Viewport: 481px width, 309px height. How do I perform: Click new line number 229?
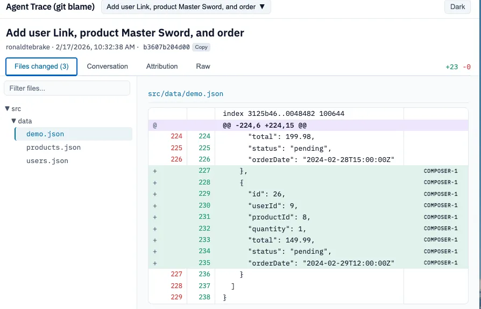[x=204, y=194]
